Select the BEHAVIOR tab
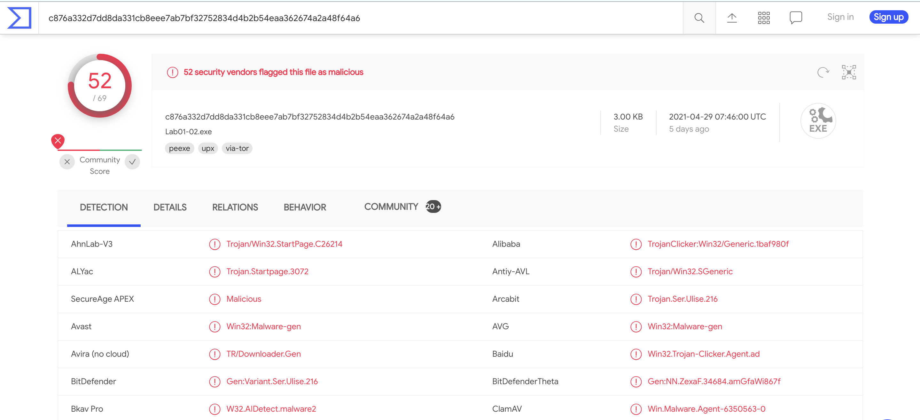 [x=305, y=207]
